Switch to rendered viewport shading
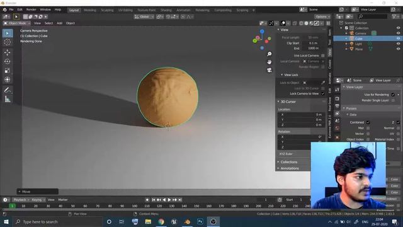Viewport: 403px width, 227px height. 316,23
